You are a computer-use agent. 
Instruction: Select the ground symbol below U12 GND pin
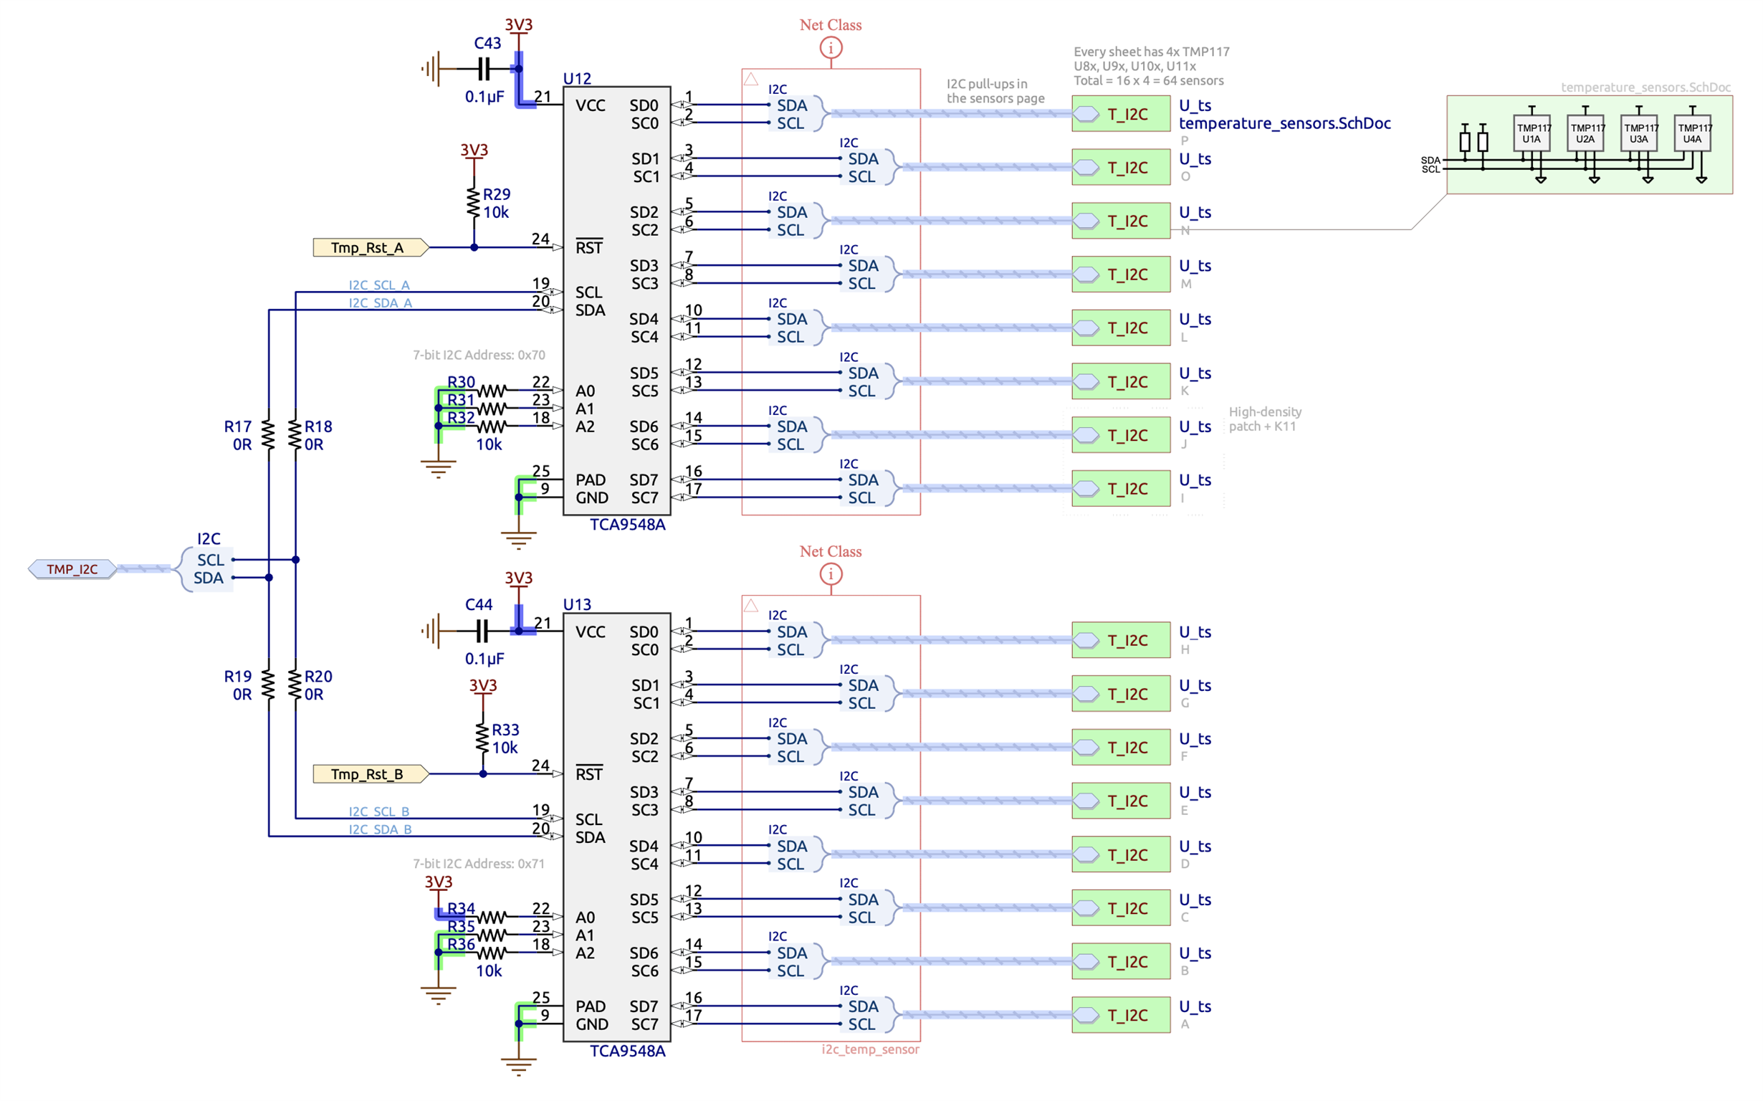click(518, 540)
